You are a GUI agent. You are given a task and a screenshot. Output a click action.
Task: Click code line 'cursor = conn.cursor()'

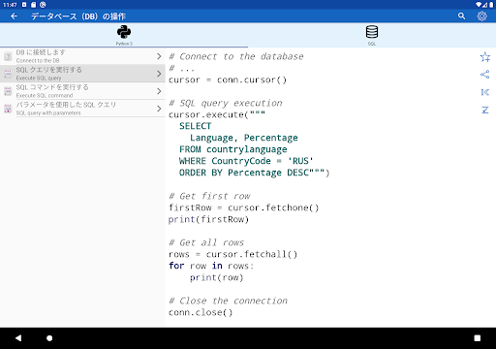pyautogui.click(x=228, y=79)
